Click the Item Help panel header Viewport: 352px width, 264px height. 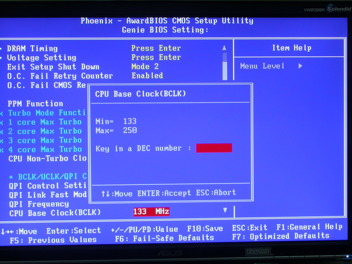click(x=291, y=48)
